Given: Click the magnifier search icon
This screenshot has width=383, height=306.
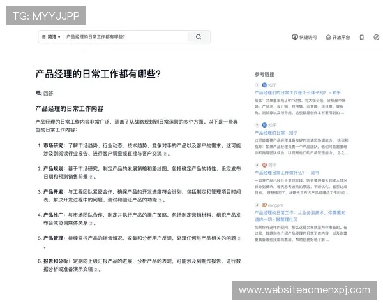Looking at the screenshot, I should [x=199, y=37].
